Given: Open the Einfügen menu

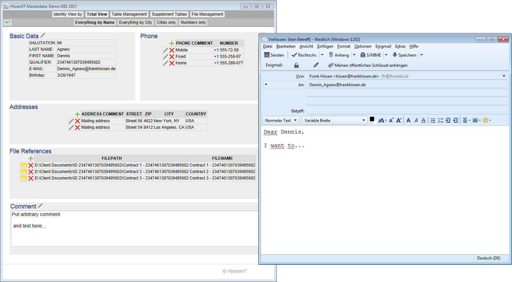Looking at the screenshot, I should [325, 46].
